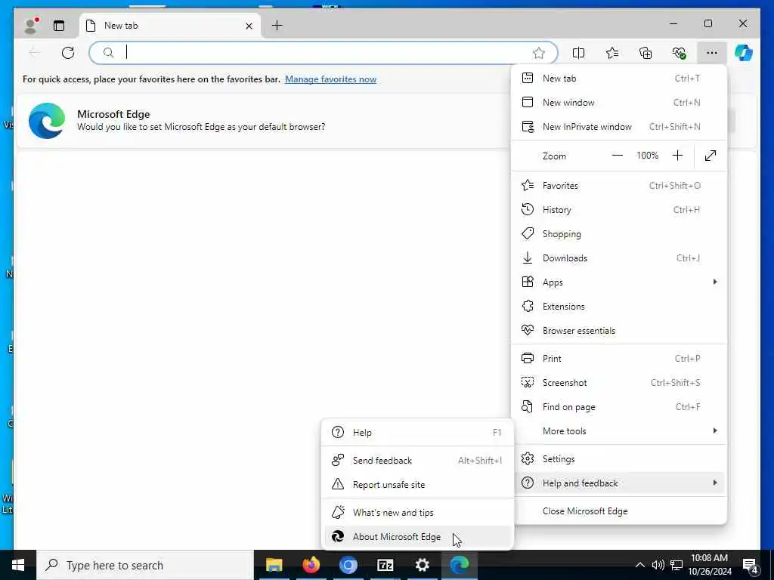Choose Send feedback submenu item
Screen dimensions: 774x580
coord(417,461)
